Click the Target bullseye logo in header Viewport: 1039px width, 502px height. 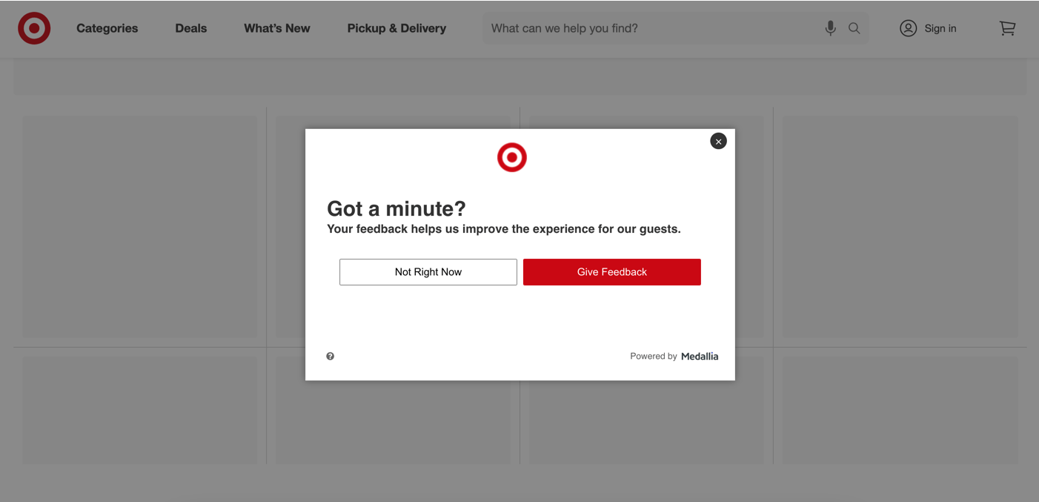tap(34, 27)
